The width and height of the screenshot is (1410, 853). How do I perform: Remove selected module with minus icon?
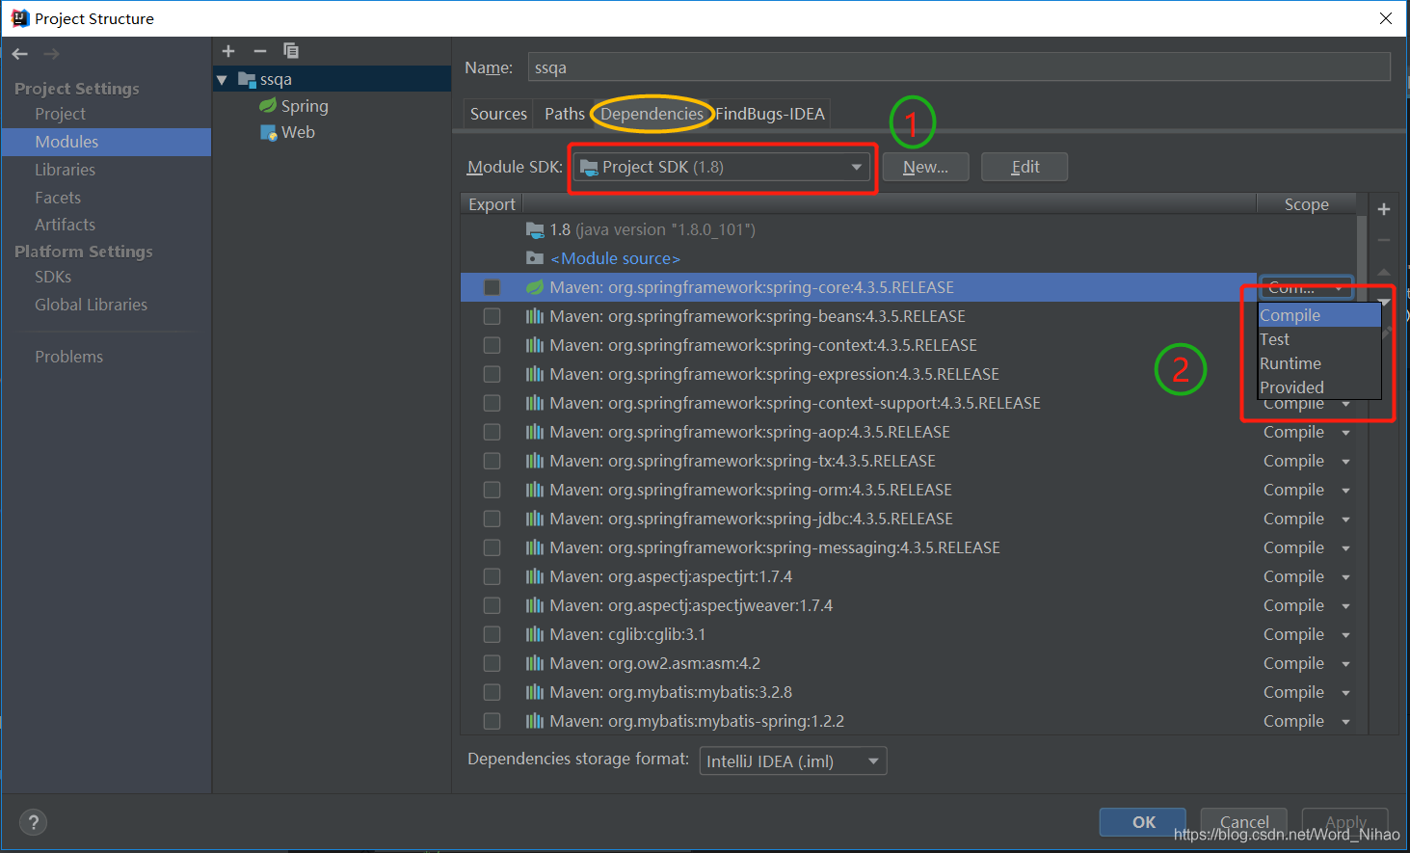tap(259, 51)
